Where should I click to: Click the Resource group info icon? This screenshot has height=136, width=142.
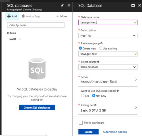(101, 43)
